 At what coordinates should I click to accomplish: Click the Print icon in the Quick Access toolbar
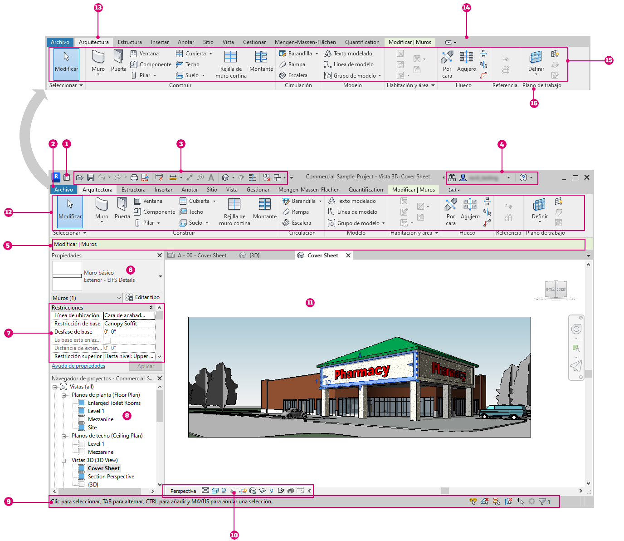(x=134, y=177)
